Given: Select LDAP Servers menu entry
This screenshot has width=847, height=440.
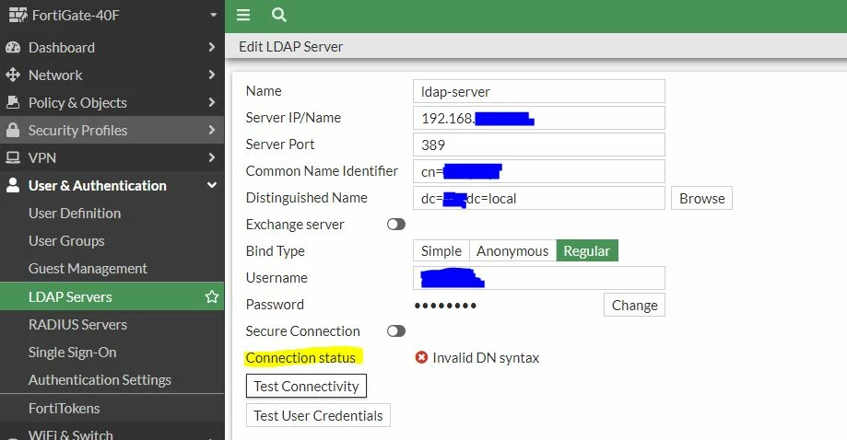Looking at the screenshot, I should [x=112, y=296].
